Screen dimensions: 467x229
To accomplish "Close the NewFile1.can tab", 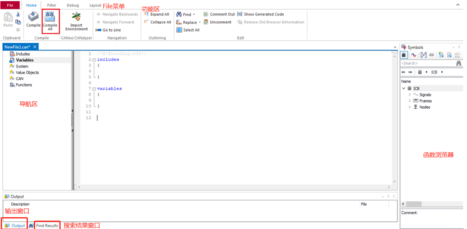I will (35, 47).
